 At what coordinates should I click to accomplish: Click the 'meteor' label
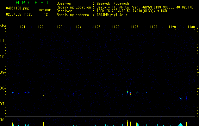coord(45,10)
